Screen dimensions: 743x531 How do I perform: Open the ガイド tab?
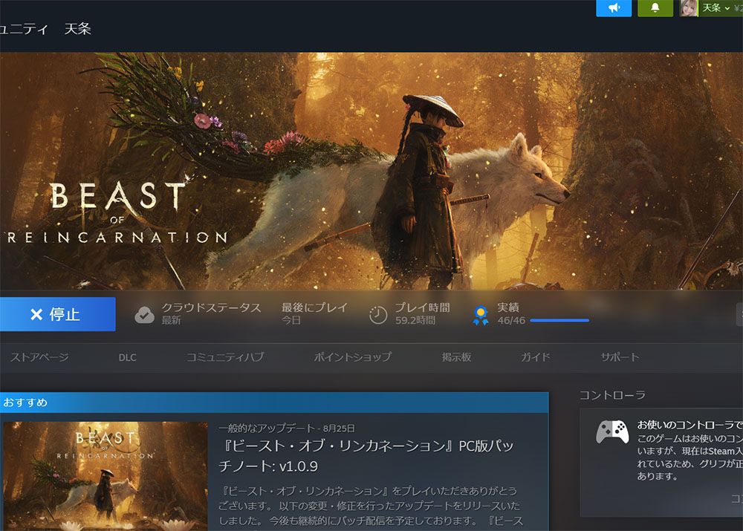tap(536, 357)
